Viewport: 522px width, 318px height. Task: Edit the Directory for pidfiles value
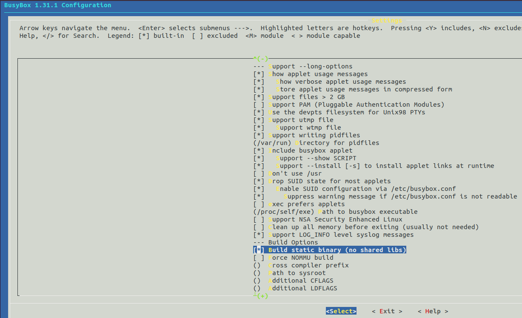pyautogui.click(x=316, y=143)
